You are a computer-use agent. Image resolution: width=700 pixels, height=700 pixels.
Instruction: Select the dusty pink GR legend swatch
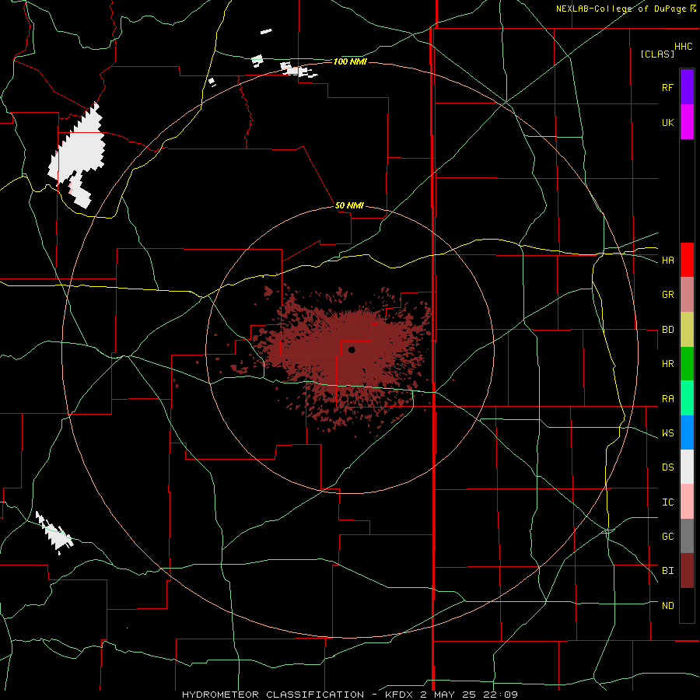point(687,295)
